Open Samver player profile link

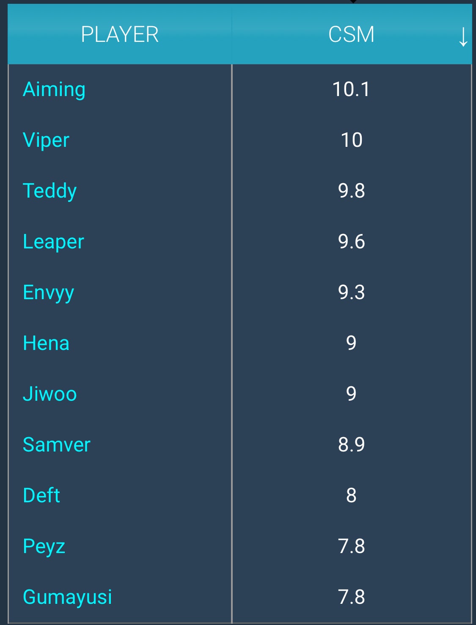[x=57, y=444]
